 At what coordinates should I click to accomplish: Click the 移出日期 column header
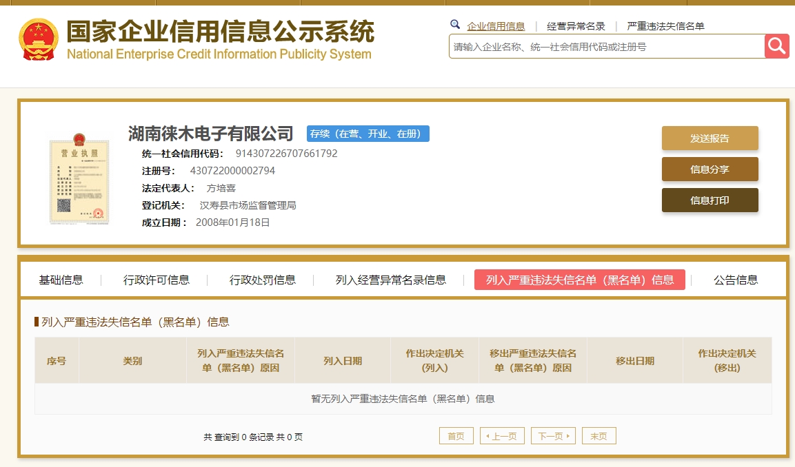[635, 361]
